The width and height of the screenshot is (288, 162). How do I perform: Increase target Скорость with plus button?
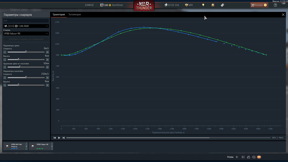48,52
